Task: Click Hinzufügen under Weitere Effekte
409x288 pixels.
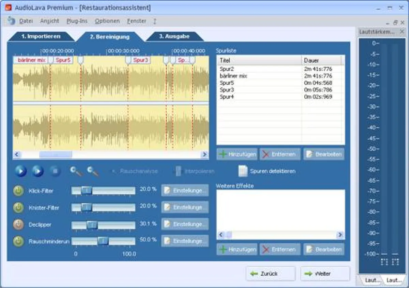Action: pos(237,249)
